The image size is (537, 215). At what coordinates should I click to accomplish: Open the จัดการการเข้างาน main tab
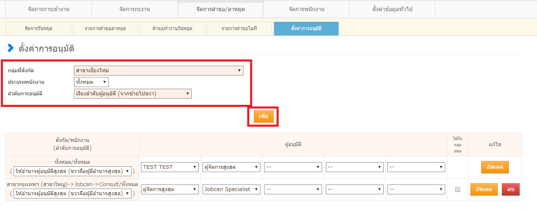[48, 9]
